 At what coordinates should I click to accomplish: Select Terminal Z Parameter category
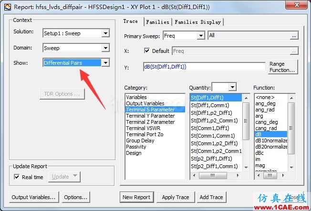coord(150,122)
